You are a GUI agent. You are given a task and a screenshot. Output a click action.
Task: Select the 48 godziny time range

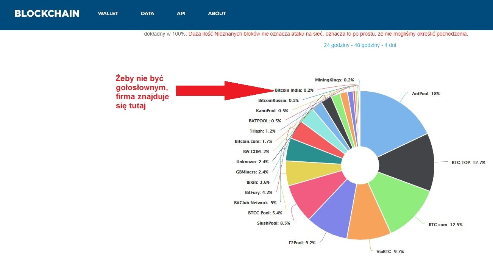click(x=366, y=45)
